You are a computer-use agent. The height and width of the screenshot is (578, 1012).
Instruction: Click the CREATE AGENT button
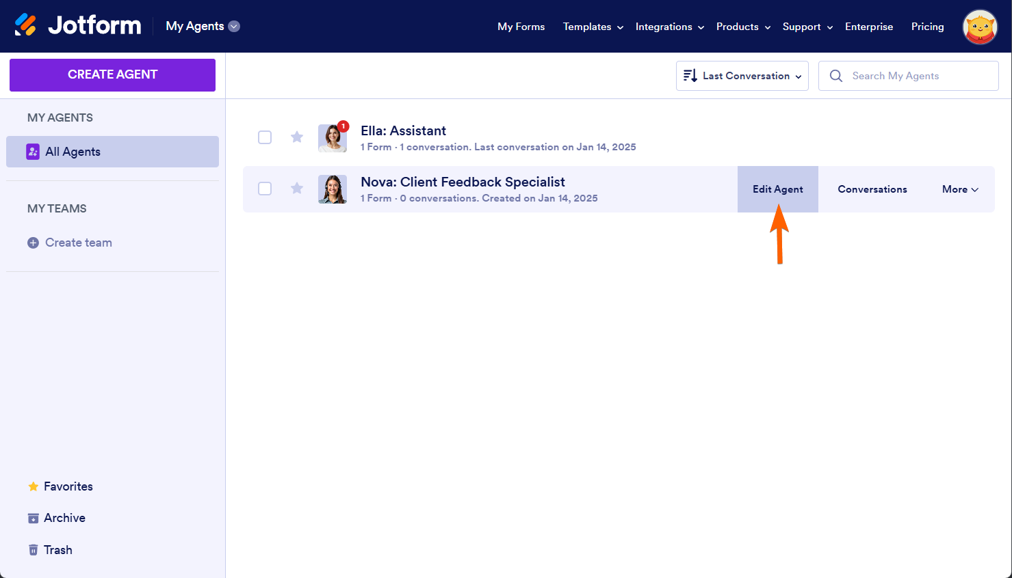pyautogui.click(x=112, y=74)
